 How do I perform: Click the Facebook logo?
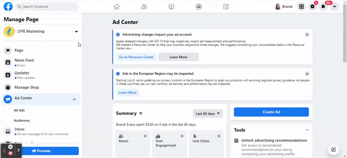pos(8,6)
